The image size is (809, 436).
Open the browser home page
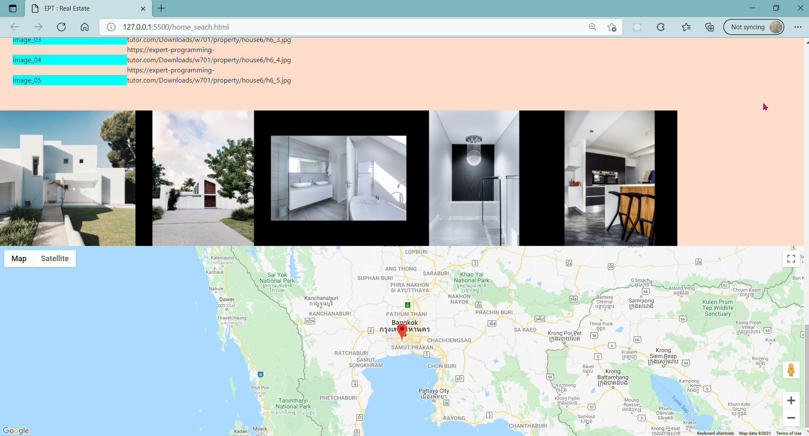point(85,27)
